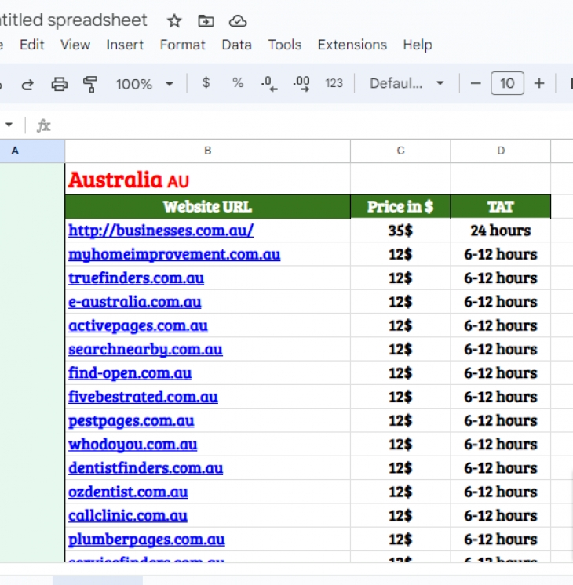This screenshot has width=573, height=585.
Task: Open the callclinic.com.au link
Action: click(x=128, y=516)
